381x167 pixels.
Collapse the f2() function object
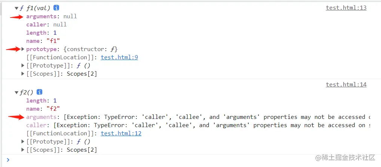16,92
